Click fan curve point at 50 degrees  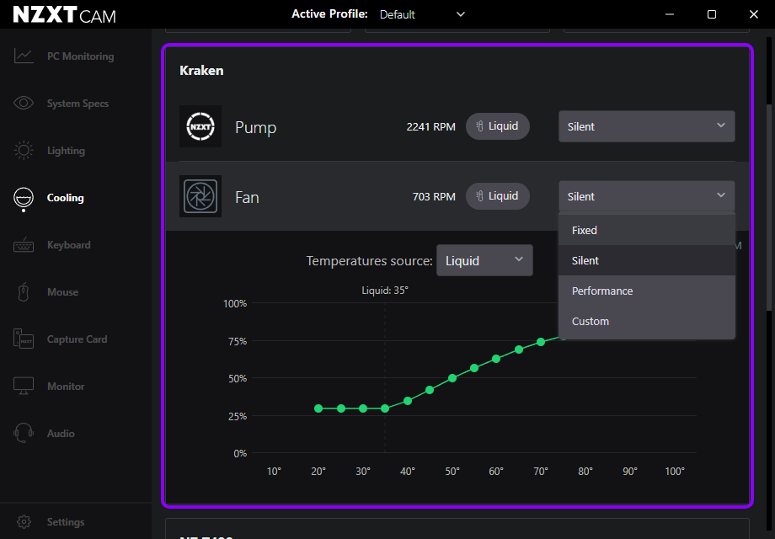(452, 378)
